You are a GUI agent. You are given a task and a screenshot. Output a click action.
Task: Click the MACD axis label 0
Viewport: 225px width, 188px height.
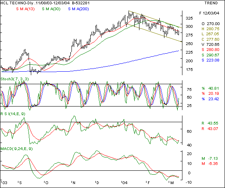[x=189, y=173]
